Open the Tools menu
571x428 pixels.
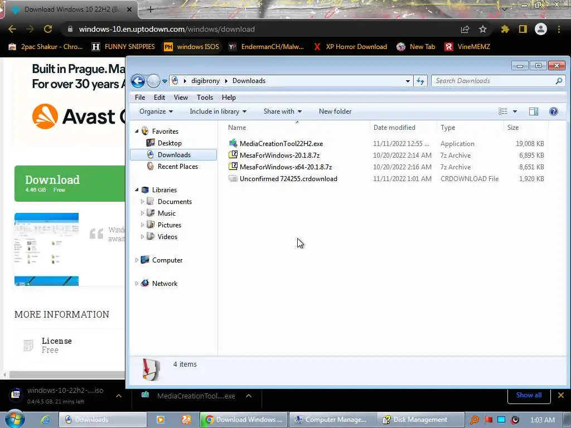[x=205, y=97]
